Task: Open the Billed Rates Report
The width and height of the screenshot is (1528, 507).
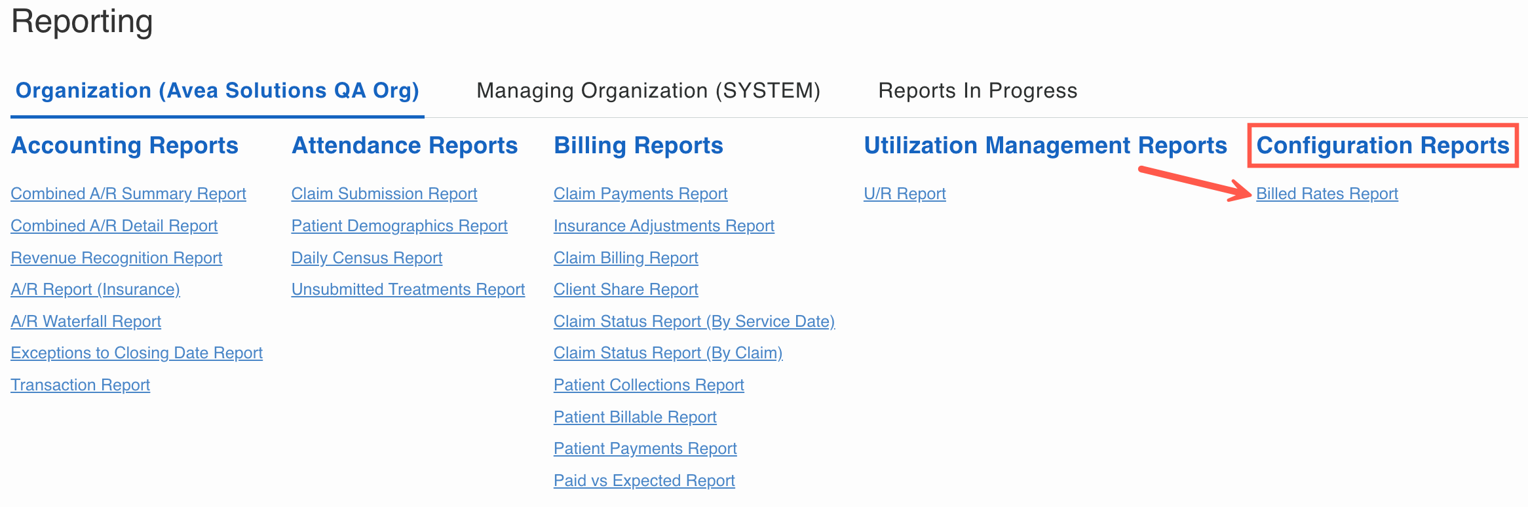Action: click(1327, 194)
